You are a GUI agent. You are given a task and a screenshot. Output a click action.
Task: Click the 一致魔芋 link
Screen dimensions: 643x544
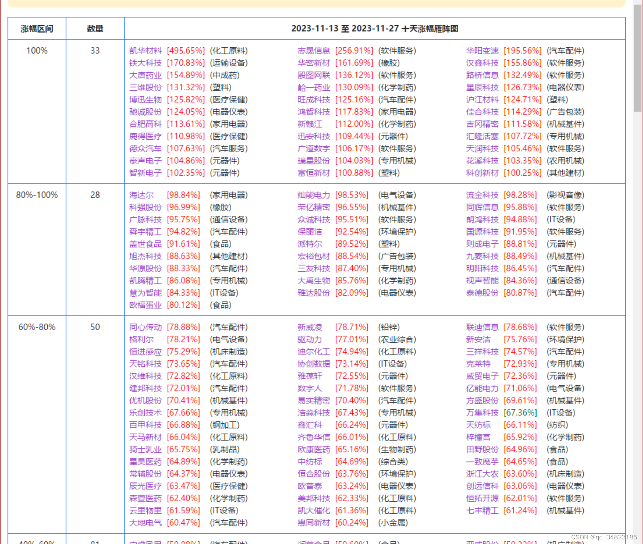pyautogui.click(x=482, y=462)
